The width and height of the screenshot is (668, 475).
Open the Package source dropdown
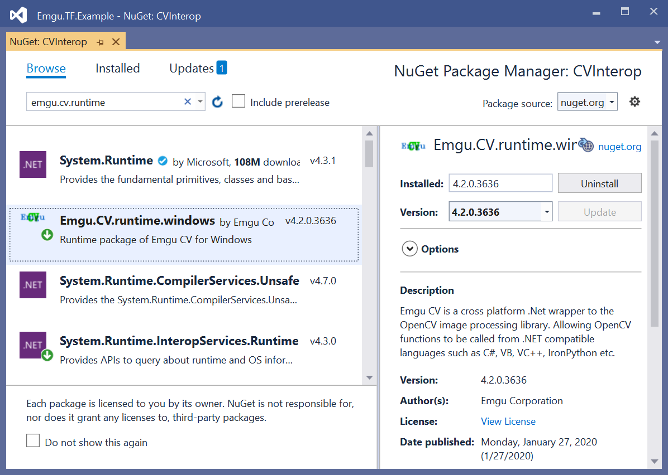tap(588, 102)
